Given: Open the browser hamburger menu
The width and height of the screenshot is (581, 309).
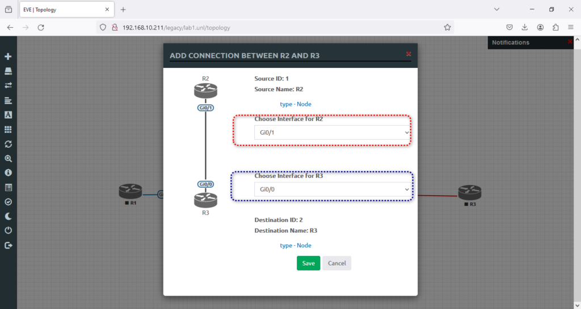Looking at the screenshot, I should tap(571, 27).
